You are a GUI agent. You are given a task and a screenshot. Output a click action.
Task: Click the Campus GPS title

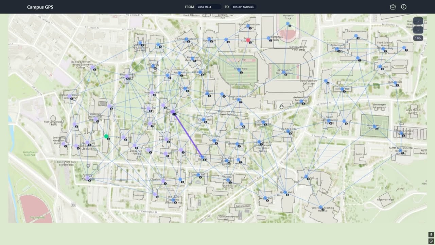pos(40,7)
